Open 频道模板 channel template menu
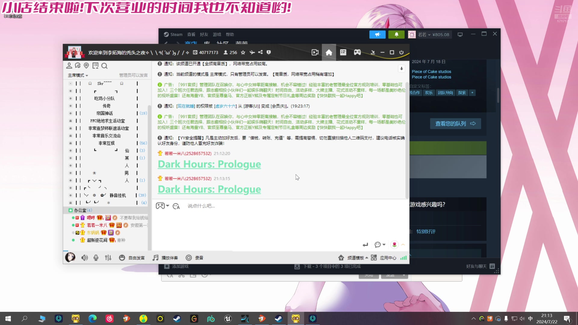Screen dimensions: 578x325 (353, 258)
